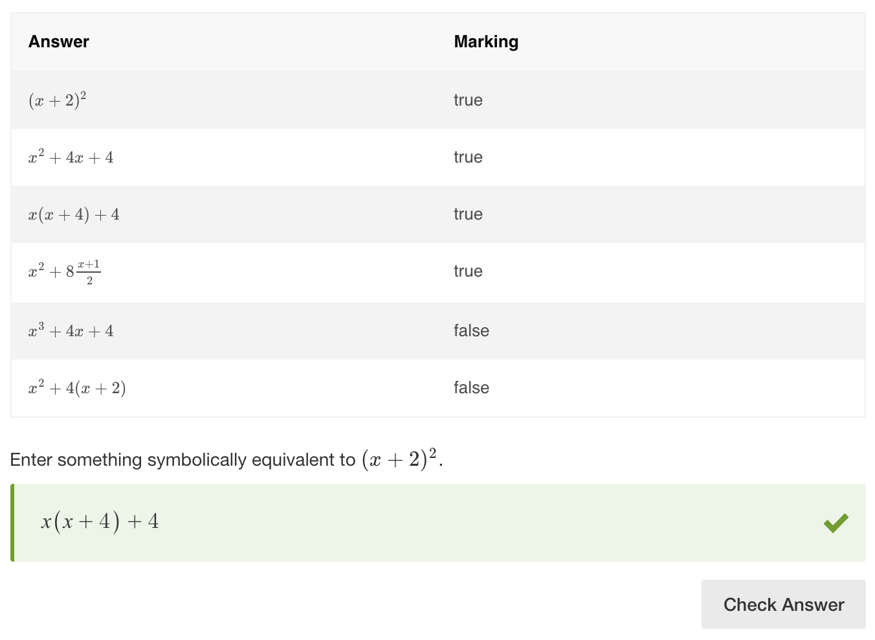This screenshot has height=640, width=875.
Task: Select the x³+4x+4 answer cell
Action: (x=71, y=330)
